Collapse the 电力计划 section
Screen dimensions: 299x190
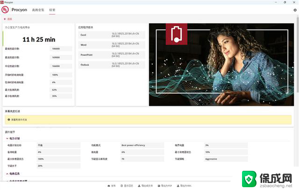point(13,138)
